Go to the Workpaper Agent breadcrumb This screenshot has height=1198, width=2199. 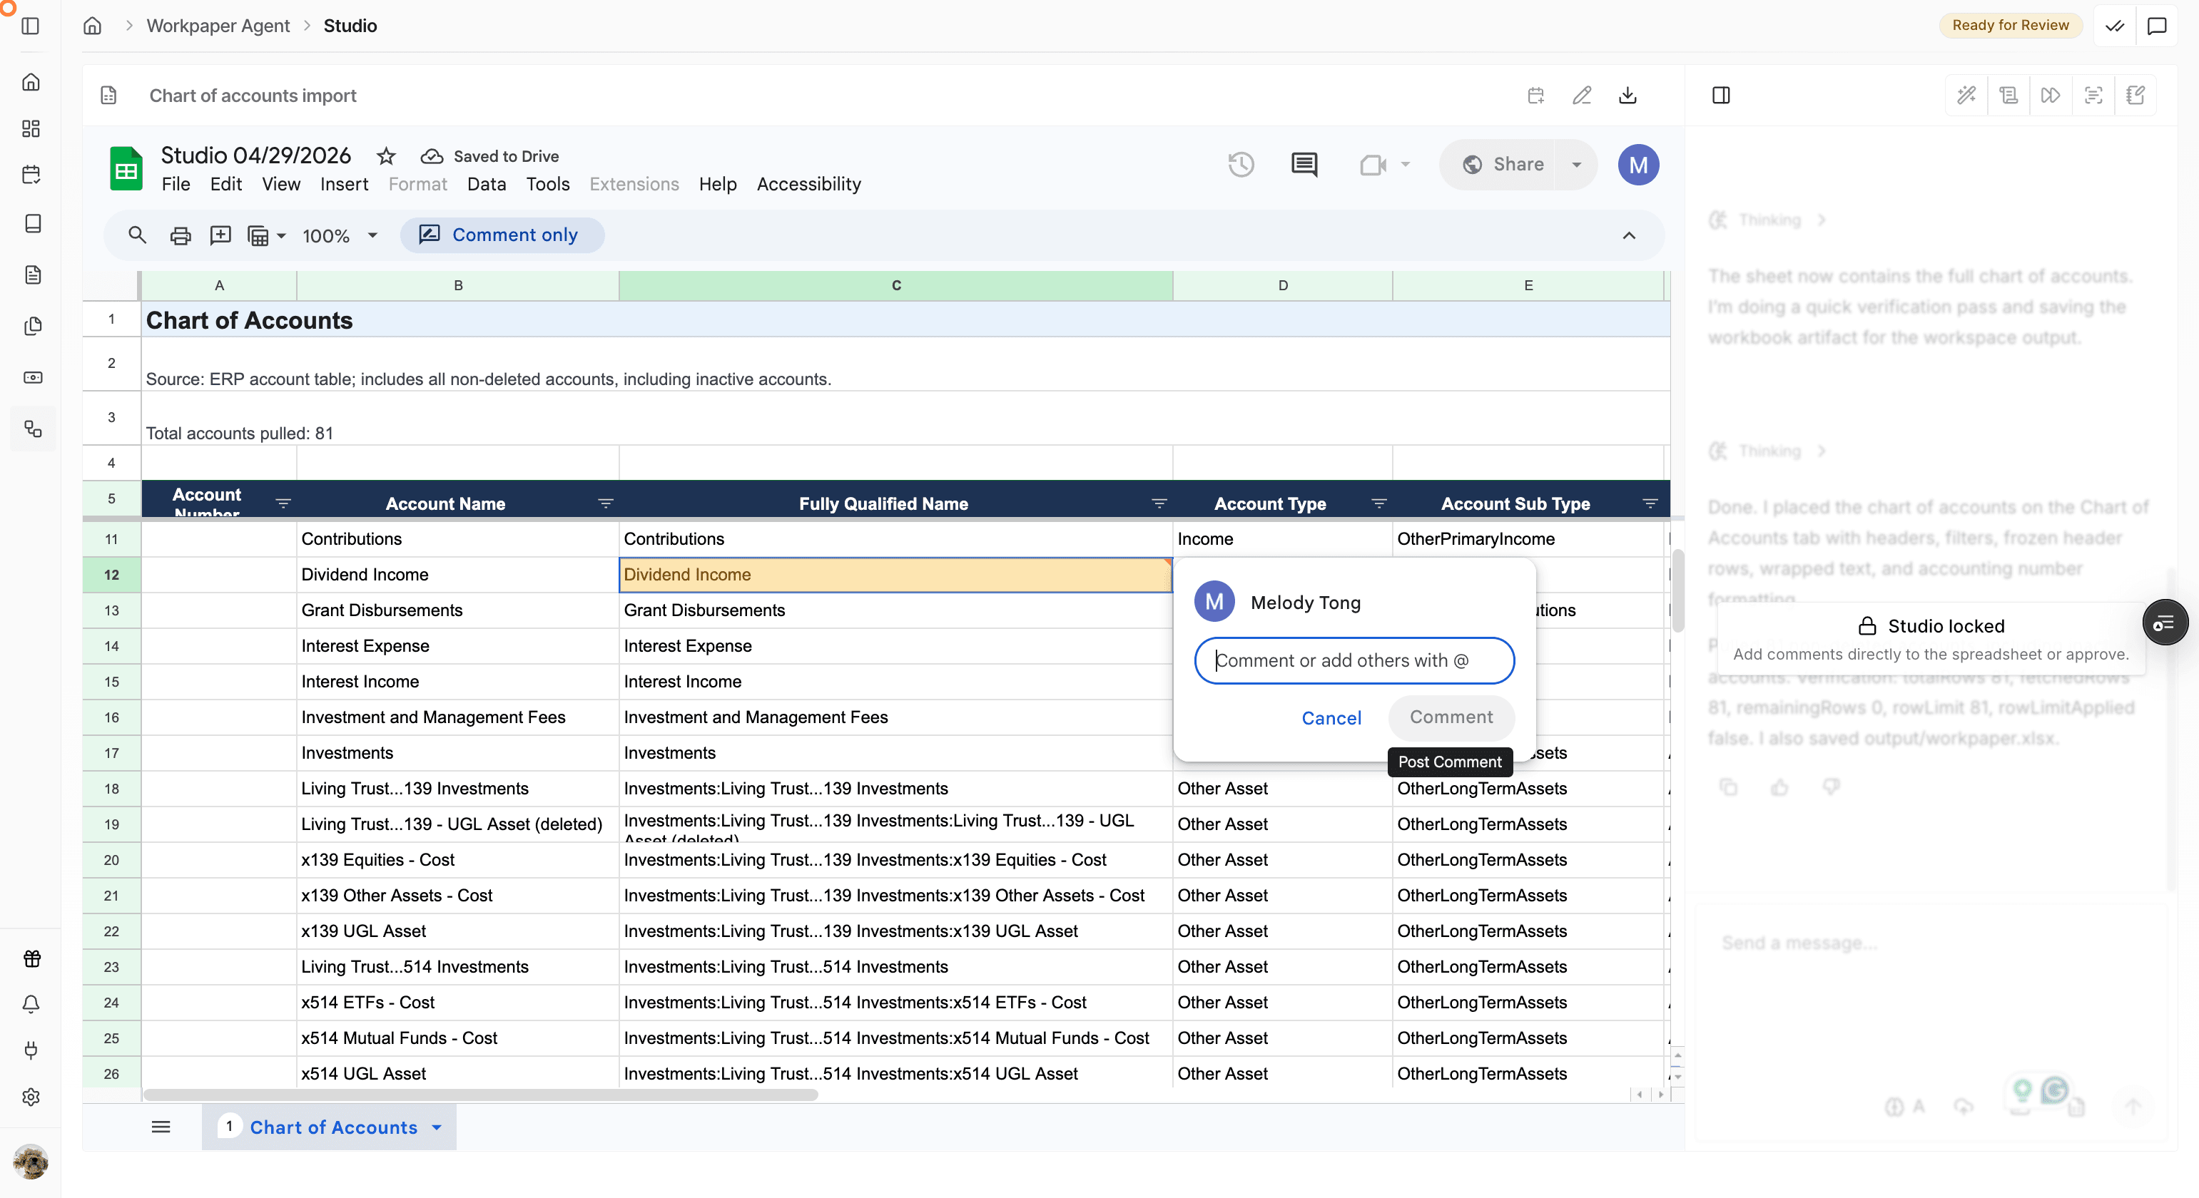click(218, 26)
